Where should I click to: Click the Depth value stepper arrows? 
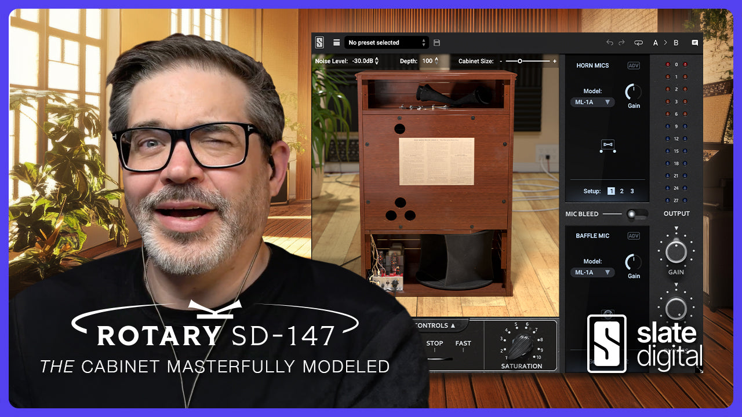437,61
